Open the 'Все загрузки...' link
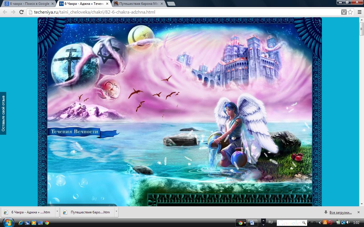This screenshot has height=227, width=364. (340, 212)
